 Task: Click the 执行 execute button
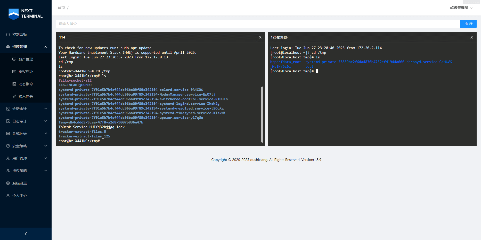468,24
